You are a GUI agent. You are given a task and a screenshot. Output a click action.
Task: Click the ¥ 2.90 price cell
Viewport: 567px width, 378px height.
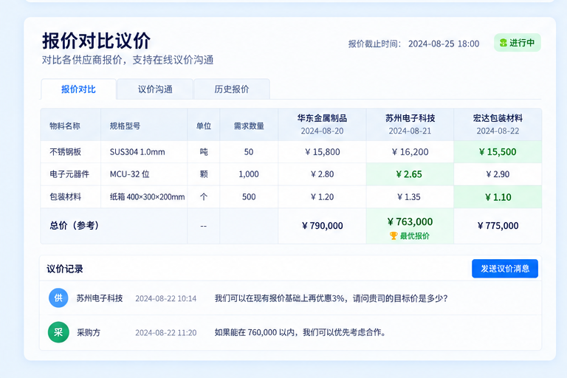click(498, 174)
